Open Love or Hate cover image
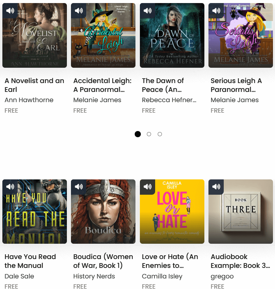 coord(172,212)
